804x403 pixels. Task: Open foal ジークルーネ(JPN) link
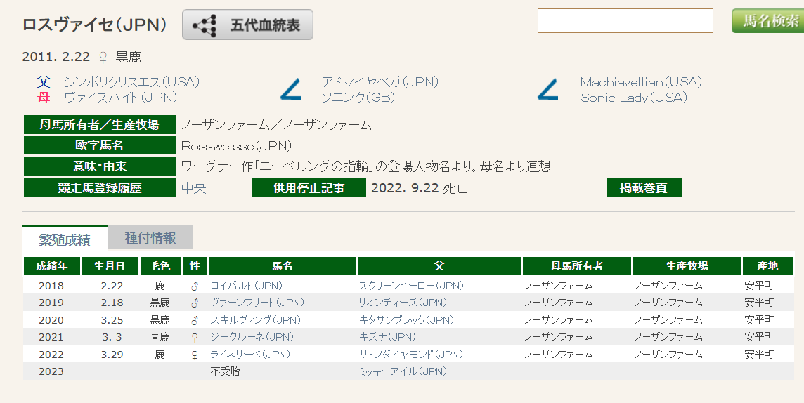point(252,337)
